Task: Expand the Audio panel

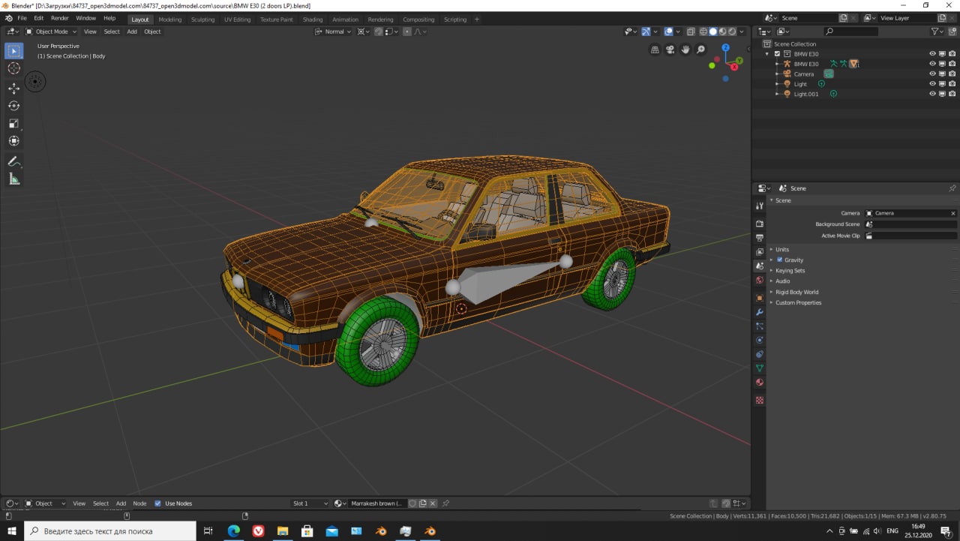Action: [x=782, y=281]
